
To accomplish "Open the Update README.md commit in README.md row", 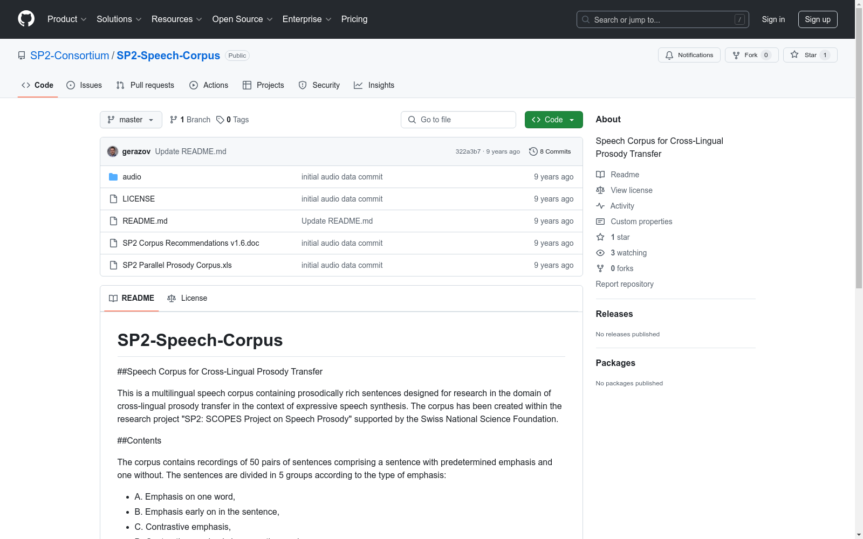I will point(337,221).
